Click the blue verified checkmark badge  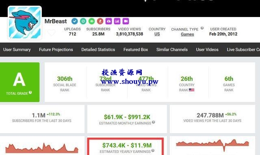75,21
